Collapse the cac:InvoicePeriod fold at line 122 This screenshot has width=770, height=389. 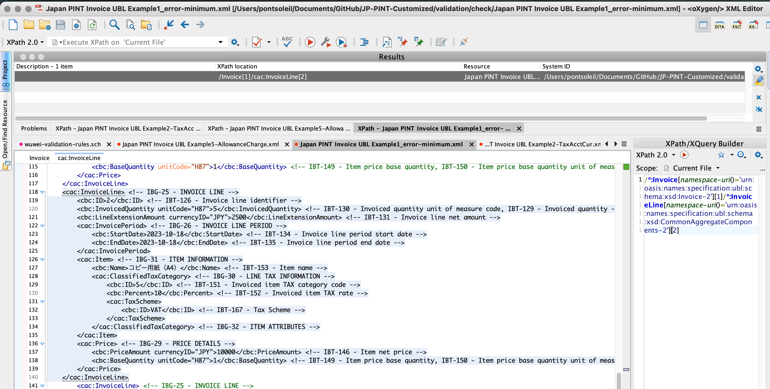[42, 226]
